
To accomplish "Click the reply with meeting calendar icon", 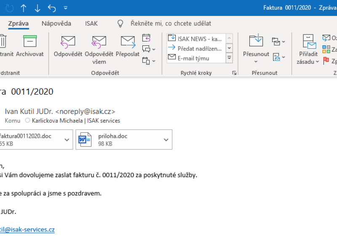I will pyautogui.click(x=146, y=38).
